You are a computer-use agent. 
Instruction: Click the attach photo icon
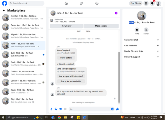click(x=56, y=109)
